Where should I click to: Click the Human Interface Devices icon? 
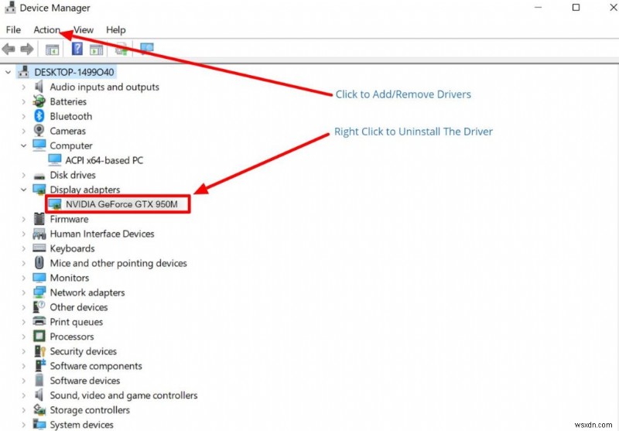click(39, 234)
